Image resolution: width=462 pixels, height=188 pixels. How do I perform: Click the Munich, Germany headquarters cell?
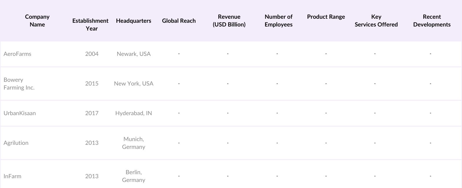point(134,143)
